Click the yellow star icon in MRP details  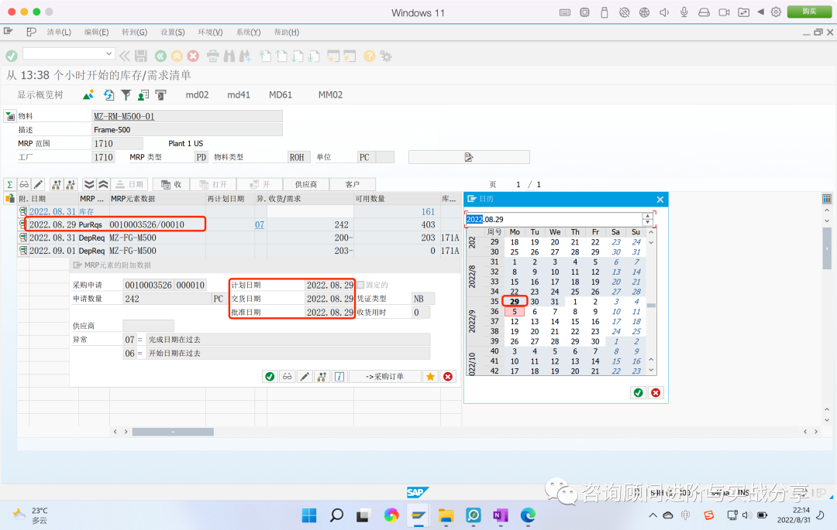430,377
